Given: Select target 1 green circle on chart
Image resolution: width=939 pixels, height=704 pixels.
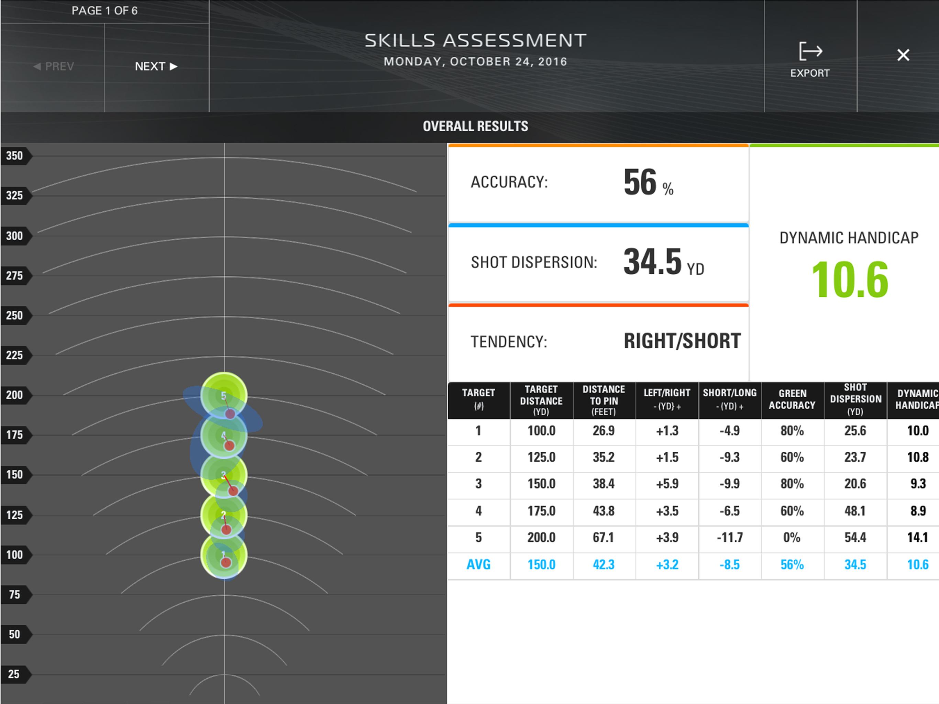Looking at the screenshot, I should point(224,554).
